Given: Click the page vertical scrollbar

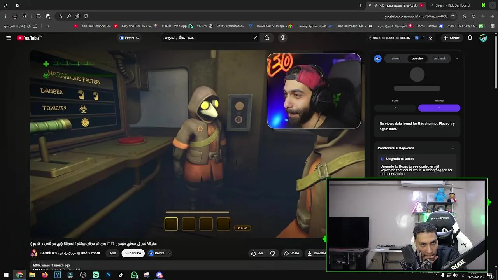Looking at the screenshot, I should (496, 61).
